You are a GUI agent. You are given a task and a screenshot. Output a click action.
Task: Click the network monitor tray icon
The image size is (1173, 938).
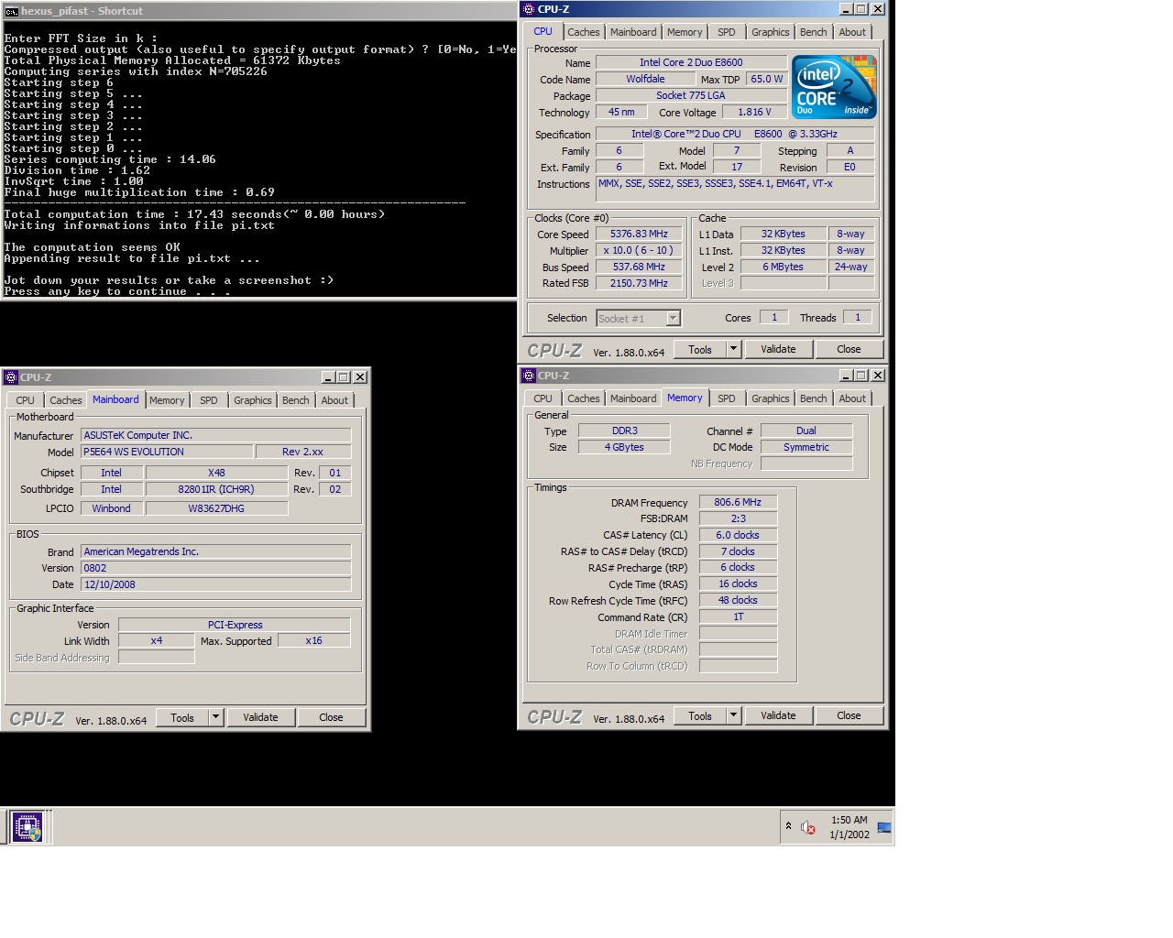884,827
